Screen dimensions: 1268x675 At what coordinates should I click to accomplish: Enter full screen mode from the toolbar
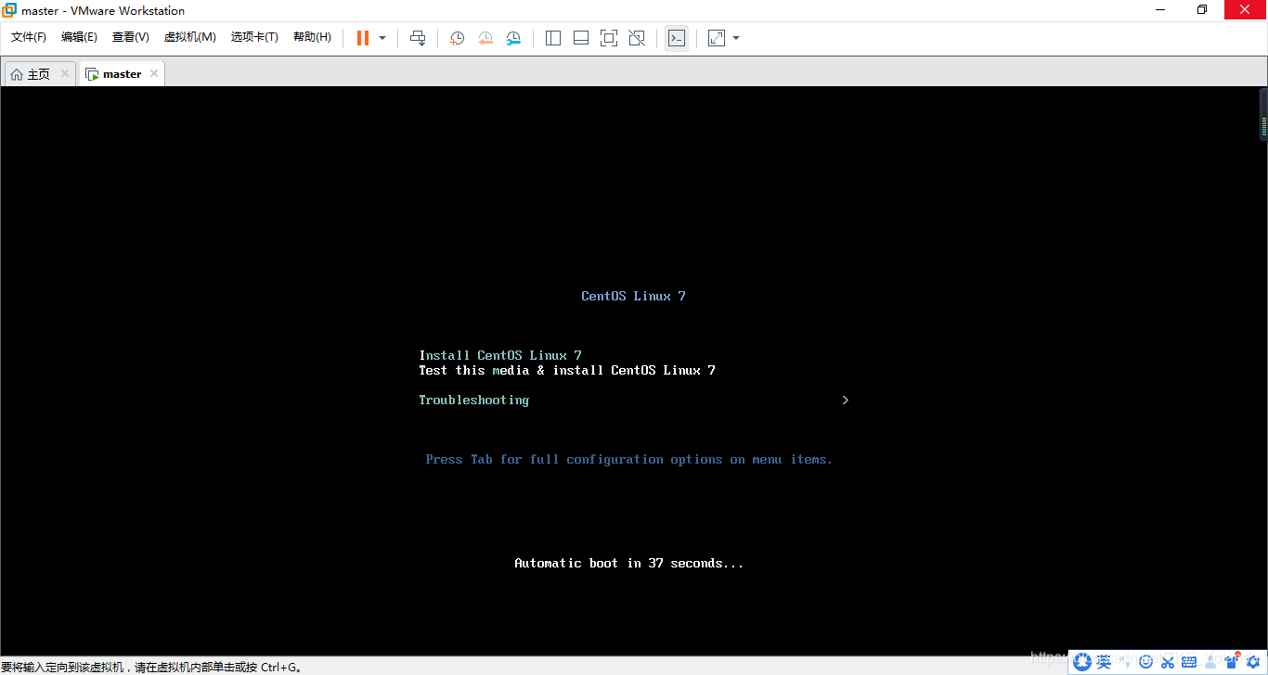(609, 38)
